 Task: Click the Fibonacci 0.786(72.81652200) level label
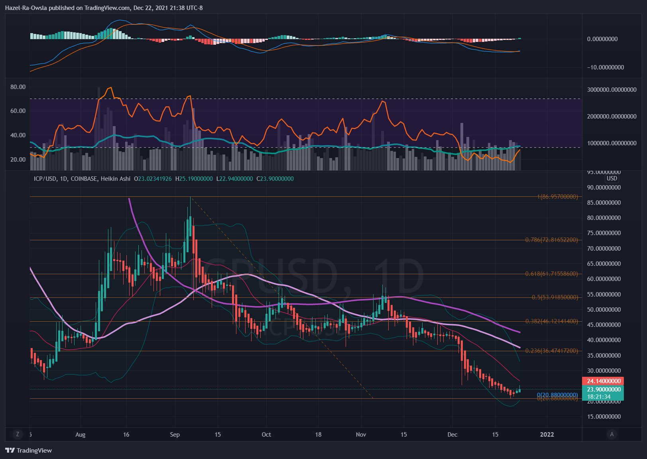point(551,240)
